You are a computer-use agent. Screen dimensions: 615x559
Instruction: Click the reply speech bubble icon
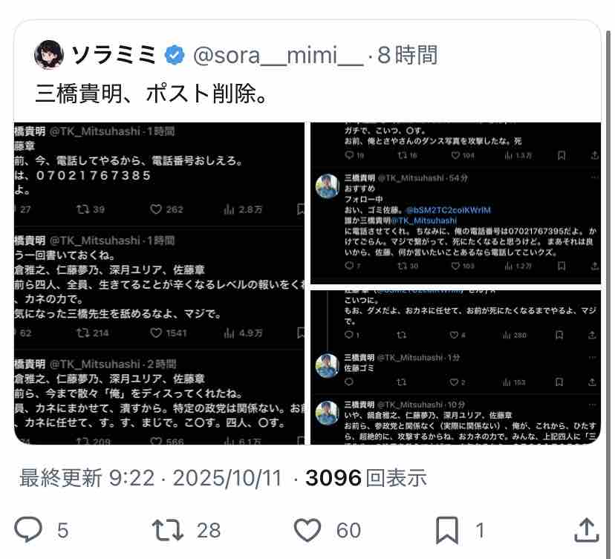coord(28,529)
